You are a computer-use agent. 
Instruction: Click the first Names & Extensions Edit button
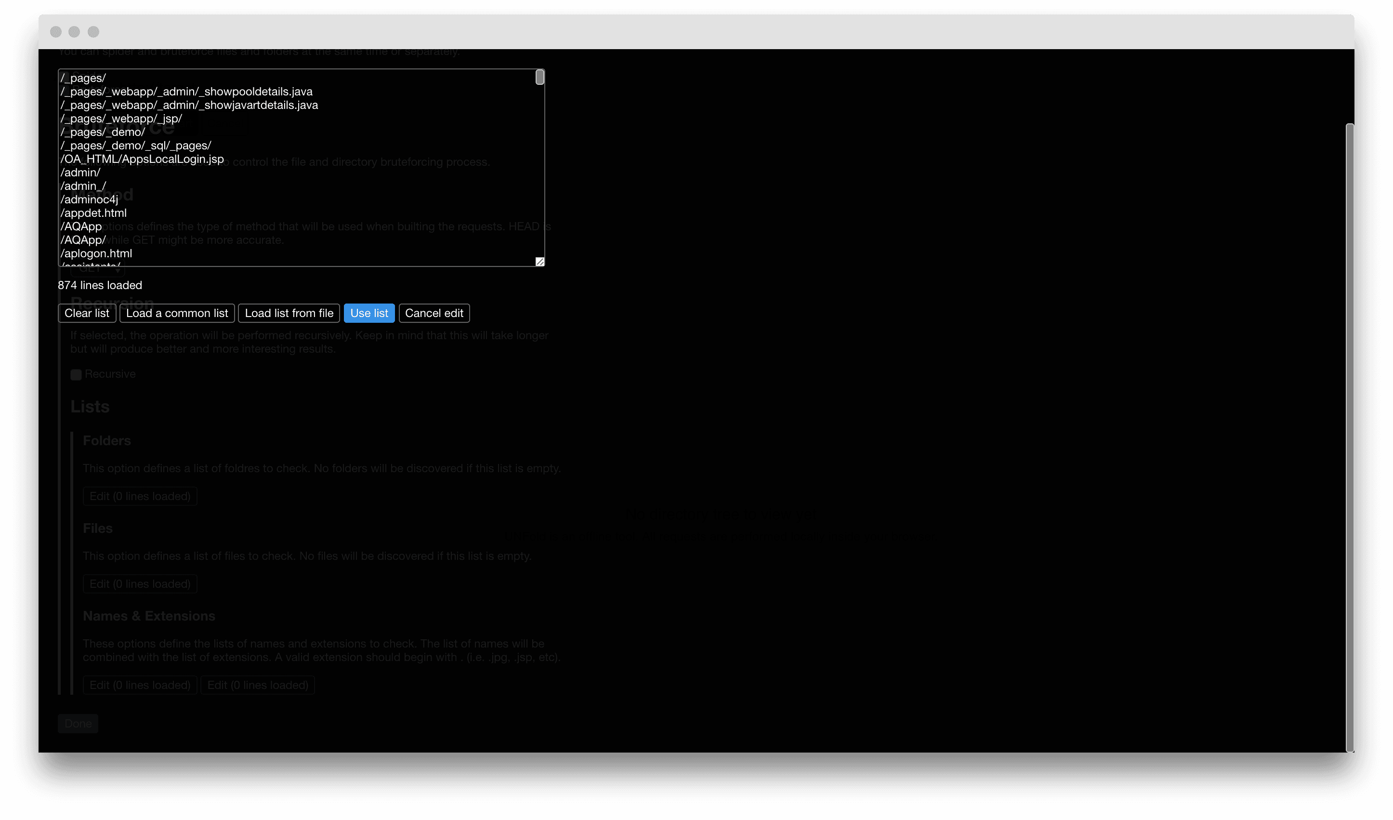point(140,685)
